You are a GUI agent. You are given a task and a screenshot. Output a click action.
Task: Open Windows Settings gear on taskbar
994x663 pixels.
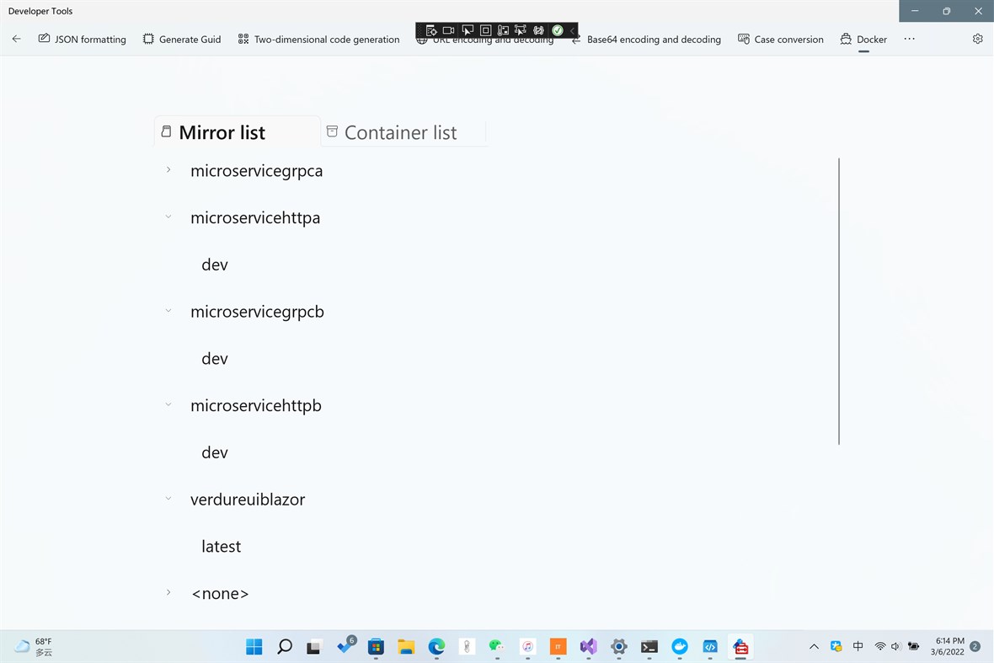coord(618,646)
